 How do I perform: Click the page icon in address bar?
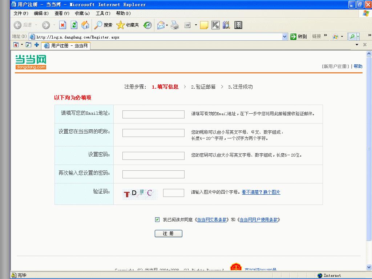32,37
